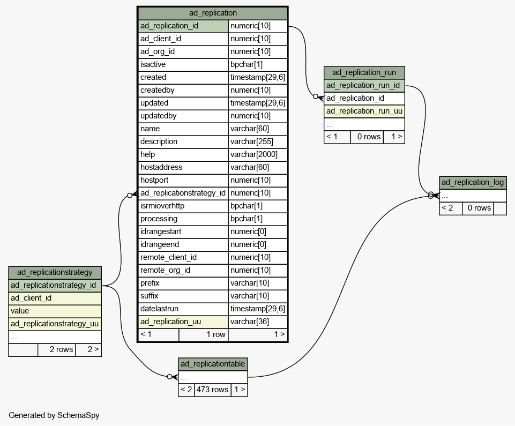This screenshot has height=426, width=515.
Task: Open the ad_replicationtable table title
Action: [x=213, y=364]
